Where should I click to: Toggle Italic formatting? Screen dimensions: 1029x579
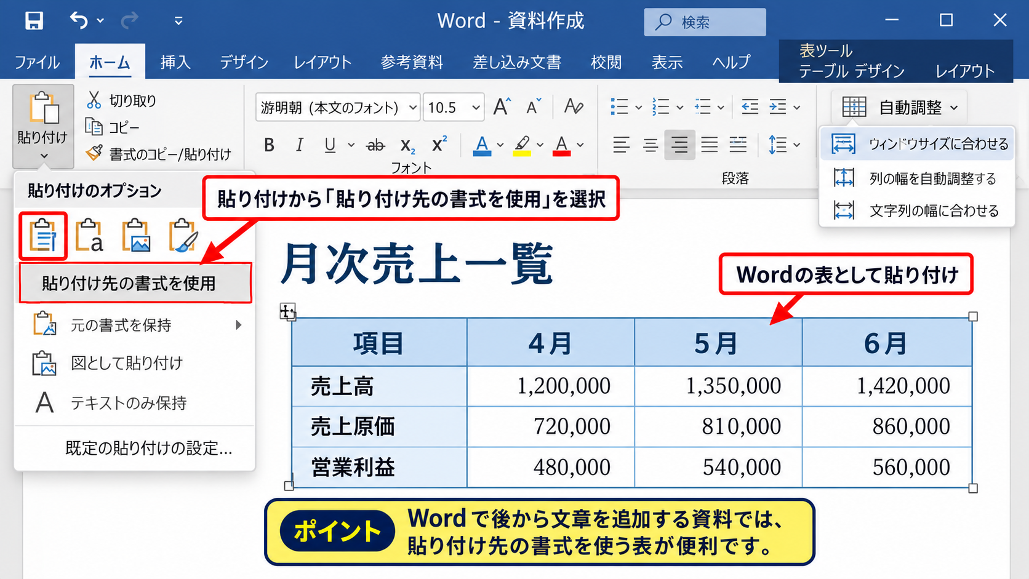click(x=299, y=145)
